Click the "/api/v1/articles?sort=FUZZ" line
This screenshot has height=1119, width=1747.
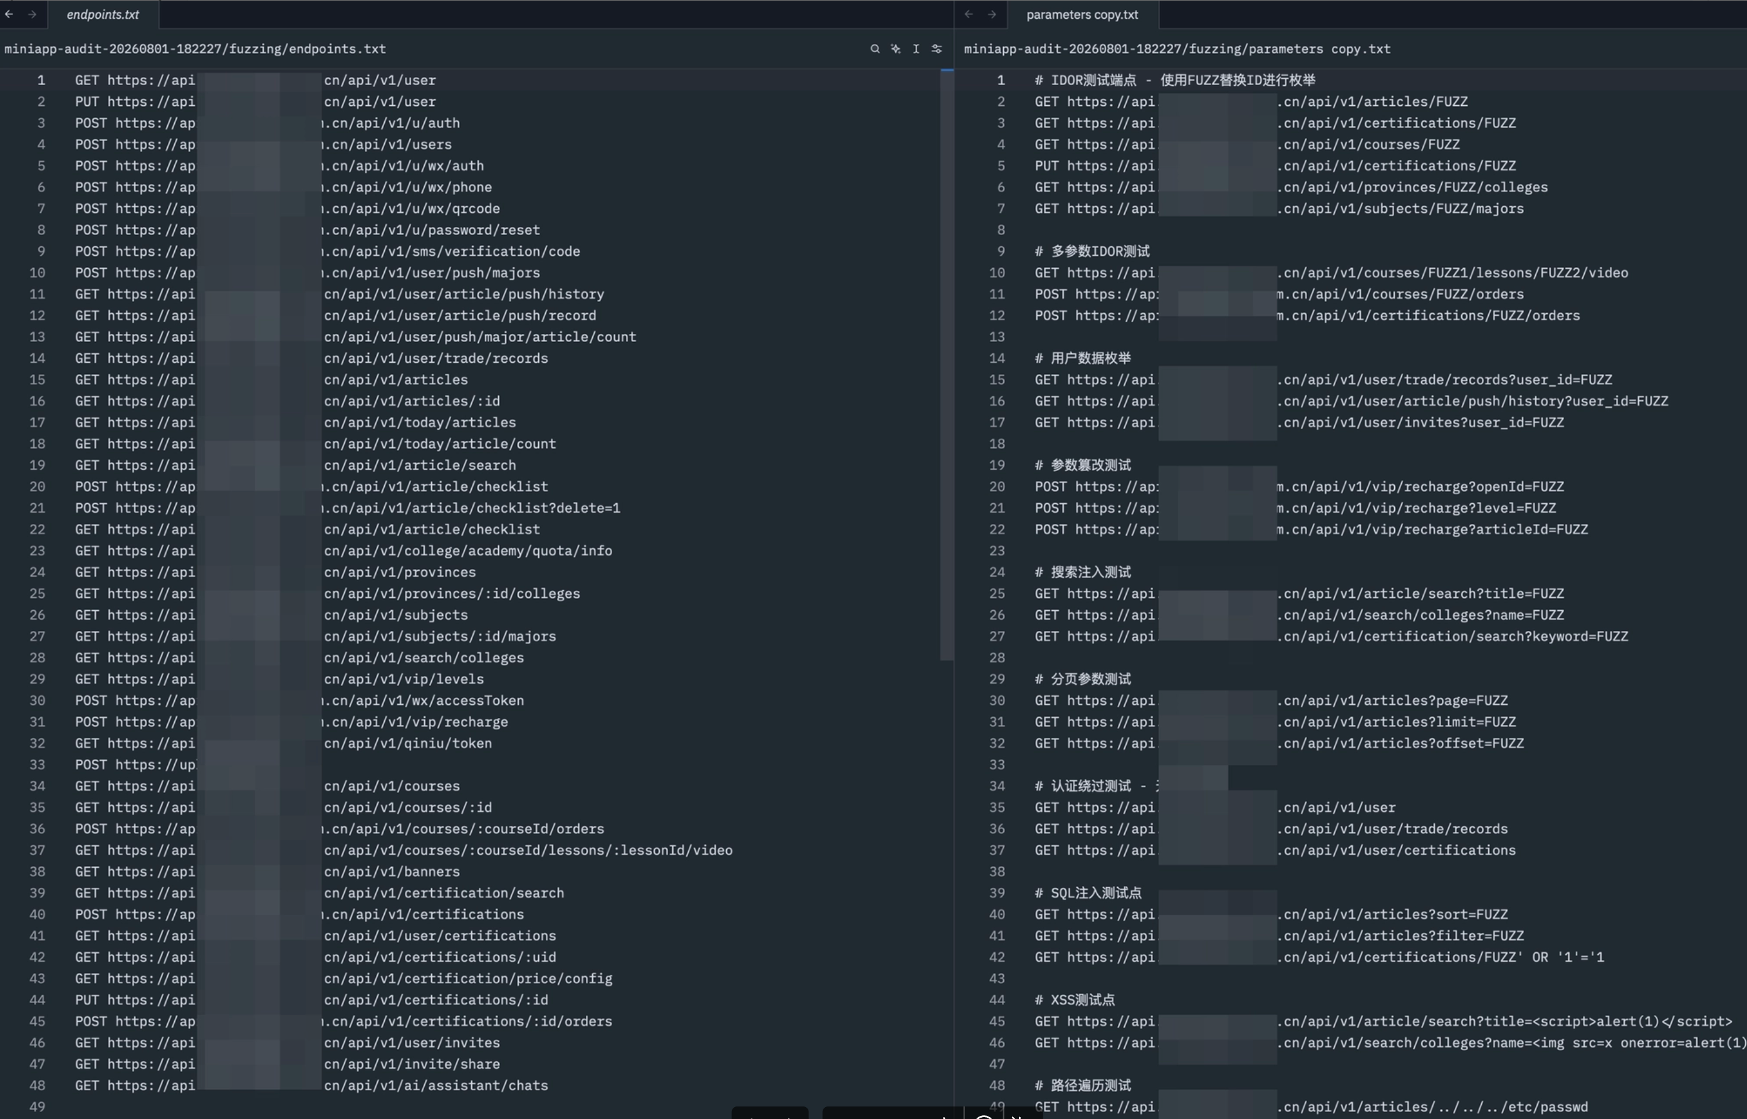[1272, 914]
